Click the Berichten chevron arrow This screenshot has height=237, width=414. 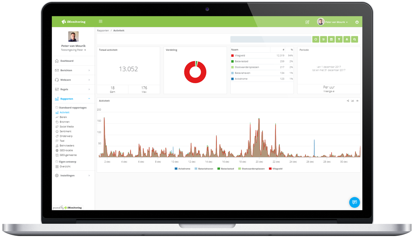[x=89, y=70]
